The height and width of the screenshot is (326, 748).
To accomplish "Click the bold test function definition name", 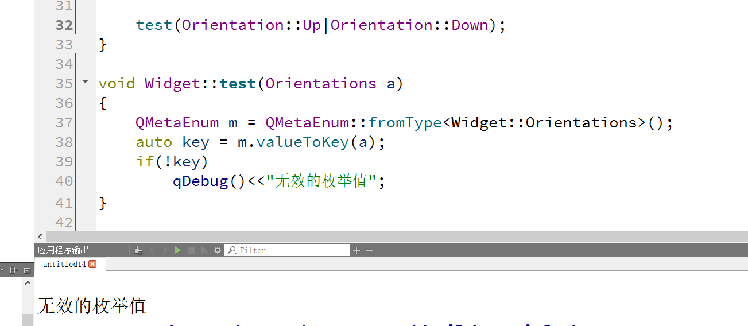I will [x=238, y=84].
